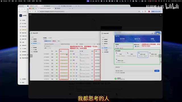
Task: Click the selected 50 $ recharge card
Action: click(143, 55)
